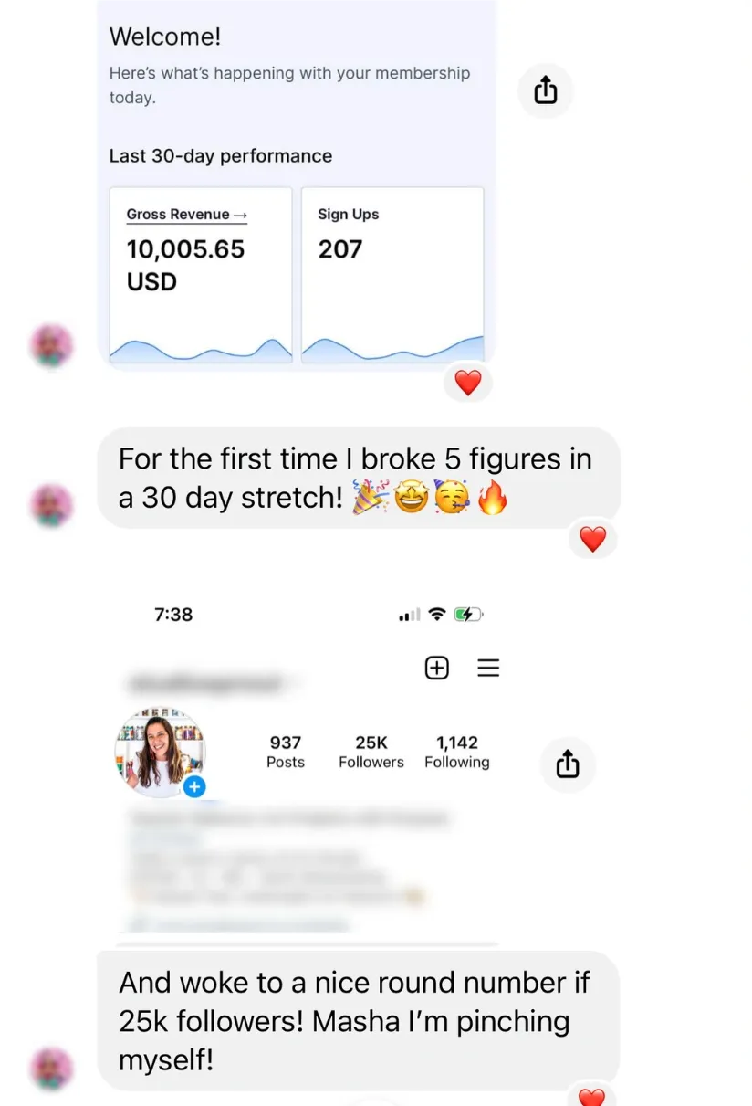Screen dimensions: 752x1106
Task: Open sender avatar beside dashboard image
Action: click(x=51, y=346)
